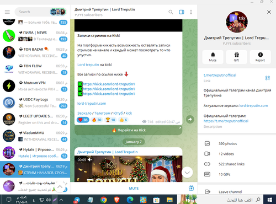Open the Microsoft Store taskbar icon
276x204 pixels.
pyautogui.click(x=156, y=200)
